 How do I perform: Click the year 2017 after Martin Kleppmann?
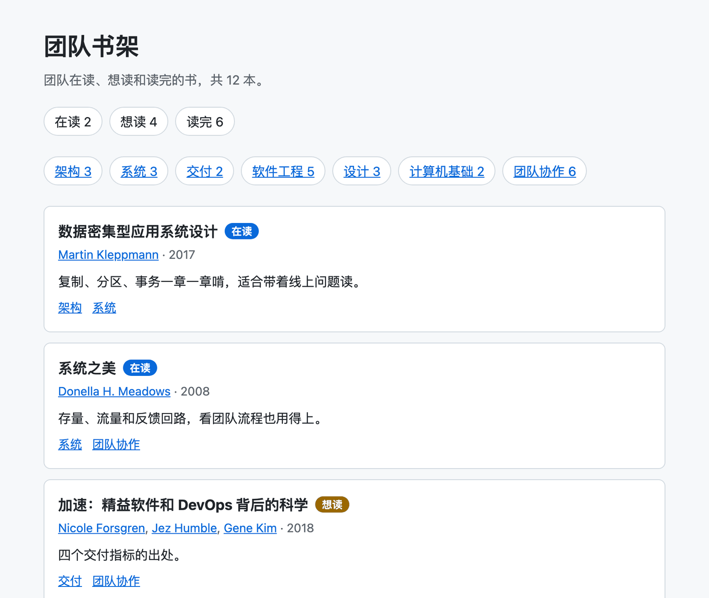click(x=182, y=255)
